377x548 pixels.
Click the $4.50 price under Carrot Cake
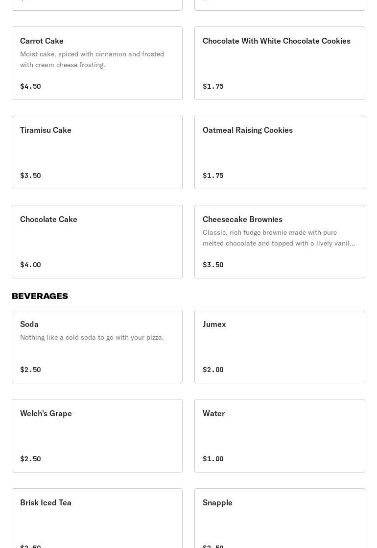30,86
